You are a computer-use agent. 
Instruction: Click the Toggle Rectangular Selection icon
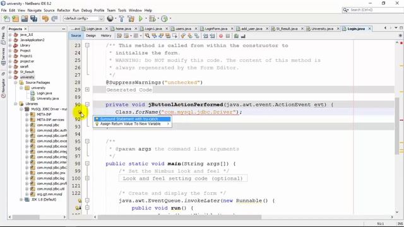[x=175, y=36]
